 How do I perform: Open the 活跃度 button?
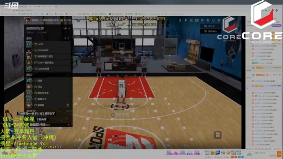[x=210, y=26]
